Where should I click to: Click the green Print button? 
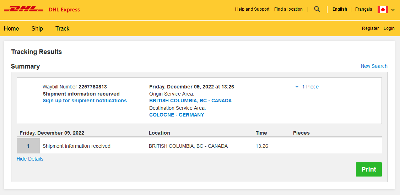click(369, 169)
